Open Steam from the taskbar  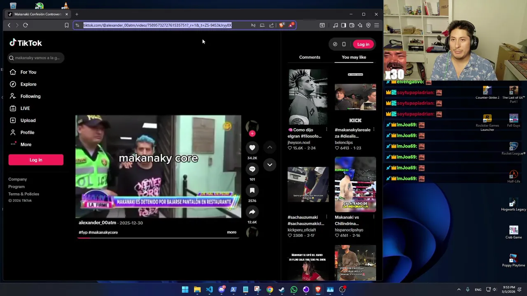[282, 289]
